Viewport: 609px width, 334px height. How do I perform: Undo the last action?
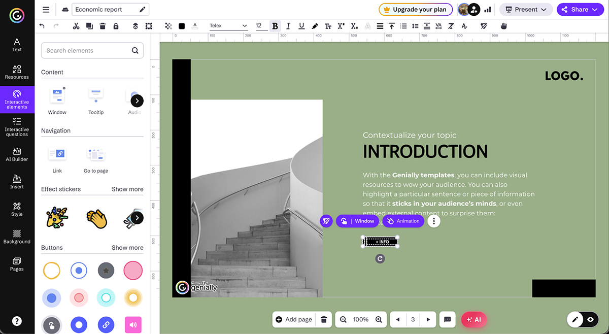click(42, 26)
